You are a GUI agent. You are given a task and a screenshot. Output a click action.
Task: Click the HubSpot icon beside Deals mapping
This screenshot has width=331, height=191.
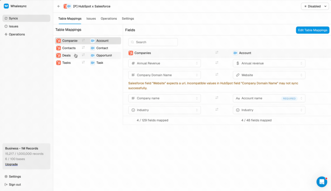click(59, 56)
